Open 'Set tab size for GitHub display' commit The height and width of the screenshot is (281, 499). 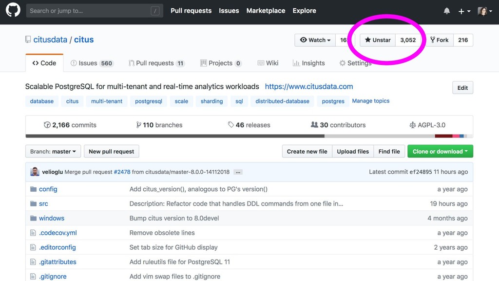173,247
